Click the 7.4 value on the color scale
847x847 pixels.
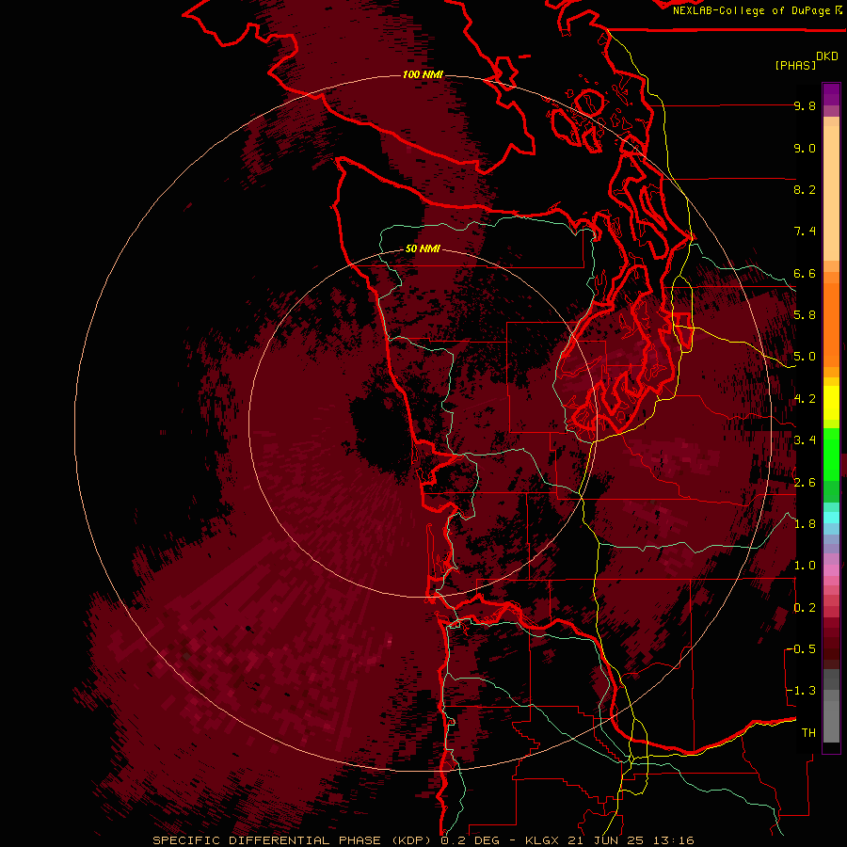805,232
